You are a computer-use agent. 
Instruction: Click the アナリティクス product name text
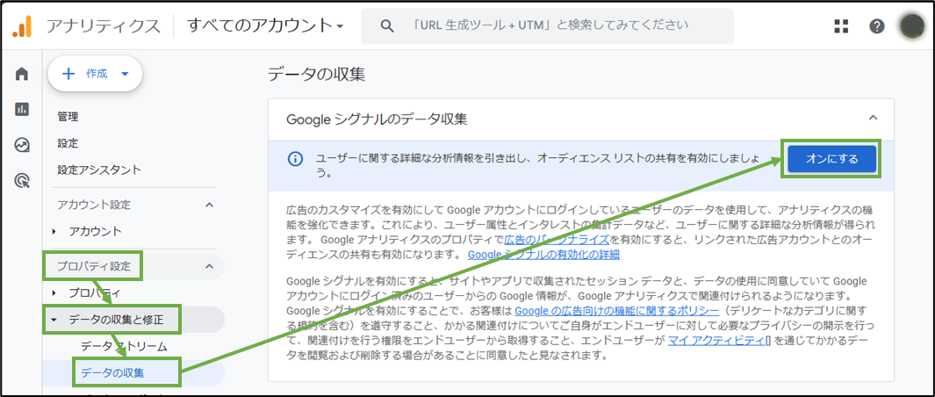coord(104,26)
